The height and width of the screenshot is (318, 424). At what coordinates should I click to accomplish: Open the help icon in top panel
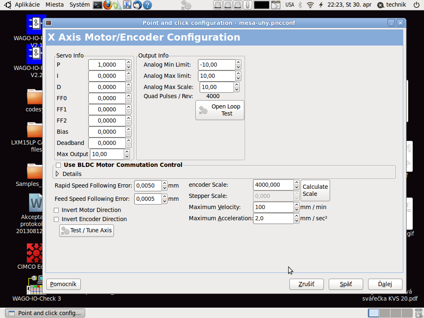coord(147,5)
